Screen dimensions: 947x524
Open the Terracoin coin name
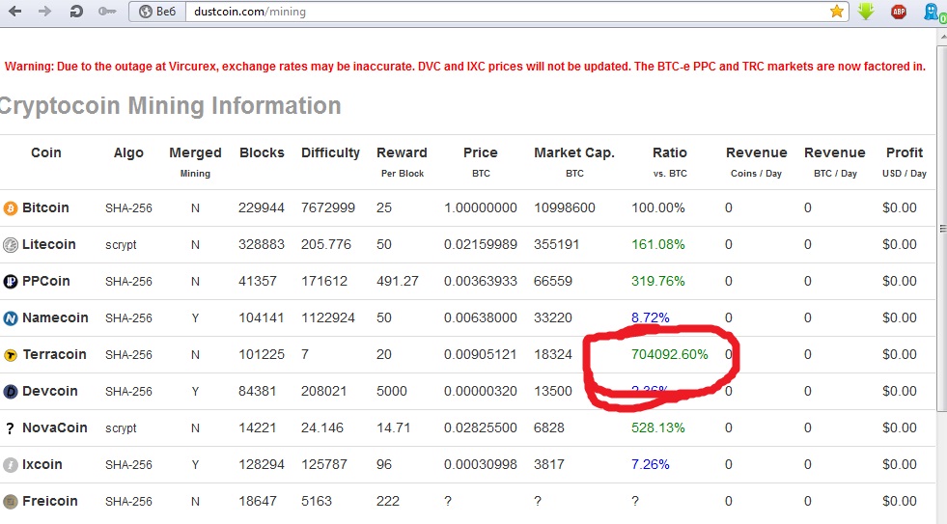point(54,354)
